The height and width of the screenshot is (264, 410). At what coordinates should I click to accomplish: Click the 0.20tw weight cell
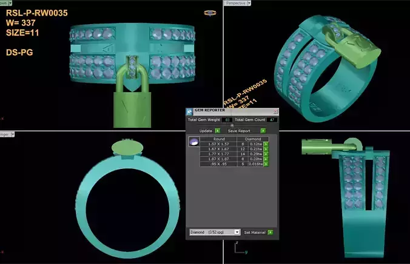256,159
